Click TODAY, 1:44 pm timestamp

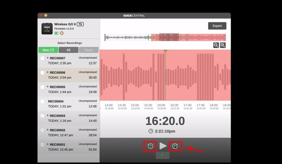[59, 92]
